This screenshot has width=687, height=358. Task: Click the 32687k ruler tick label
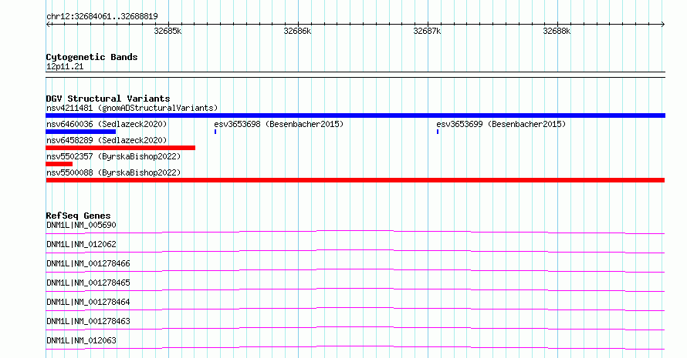click(x=427, y=31)
